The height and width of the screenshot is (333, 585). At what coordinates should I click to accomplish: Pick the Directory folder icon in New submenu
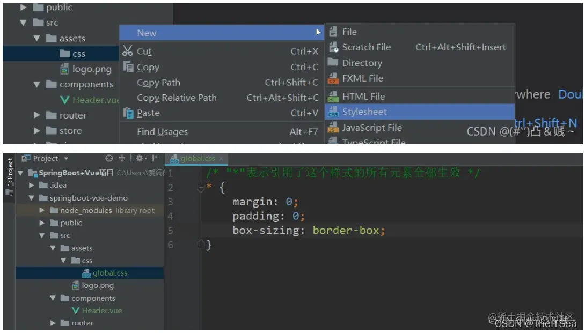pyautogui.click(x=333, y=62)
